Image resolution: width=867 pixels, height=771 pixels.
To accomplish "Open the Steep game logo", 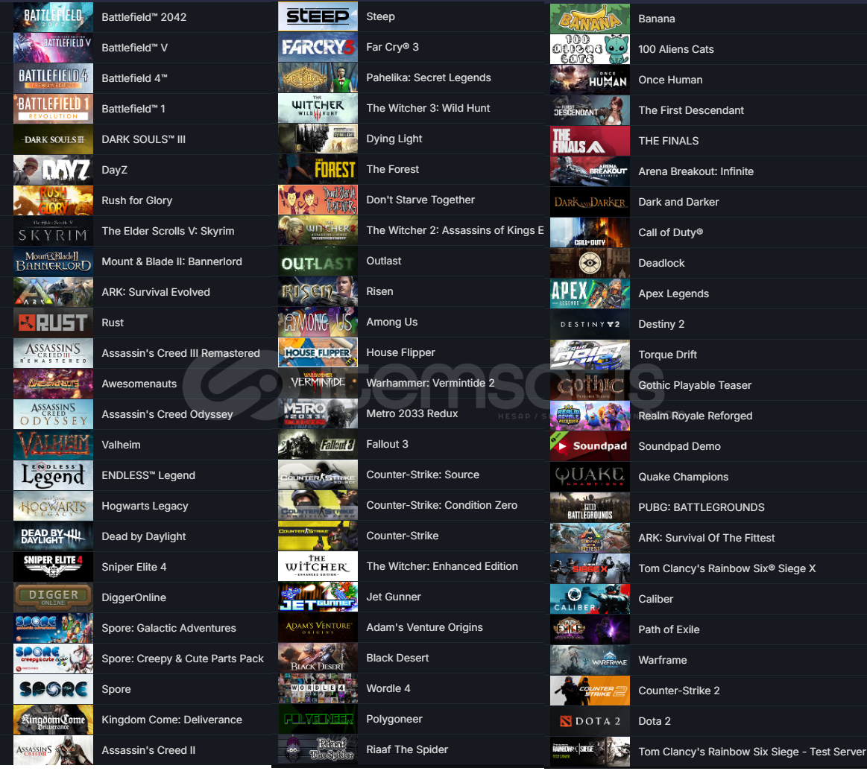I will tap(318, 16).
